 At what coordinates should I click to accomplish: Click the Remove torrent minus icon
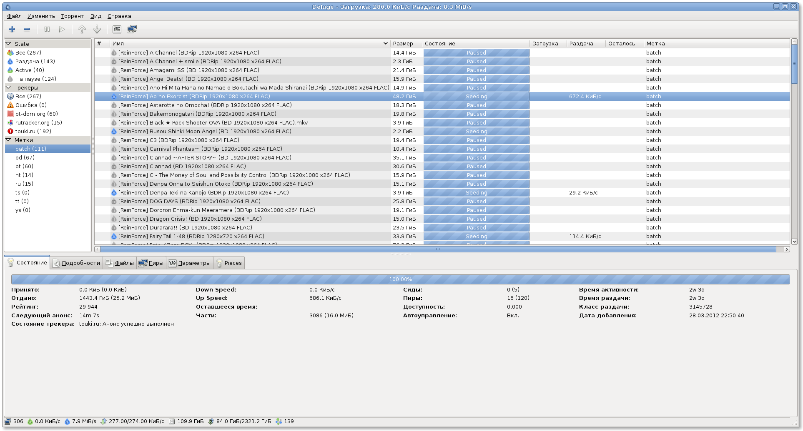coord(27,29)
